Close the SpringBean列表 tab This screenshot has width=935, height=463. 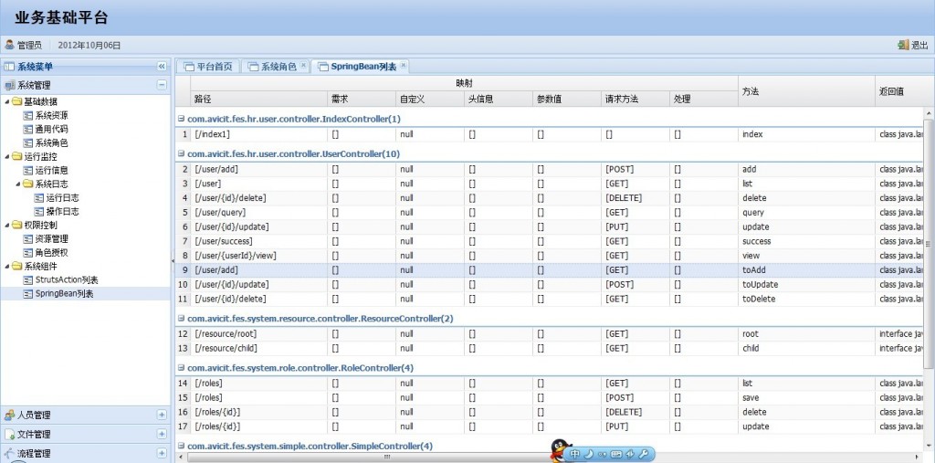pyautogui.click(x=404, y=66)
